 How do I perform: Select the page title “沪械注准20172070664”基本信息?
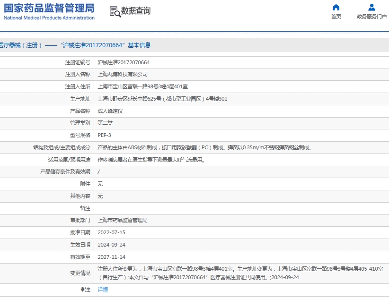[106, 45]
